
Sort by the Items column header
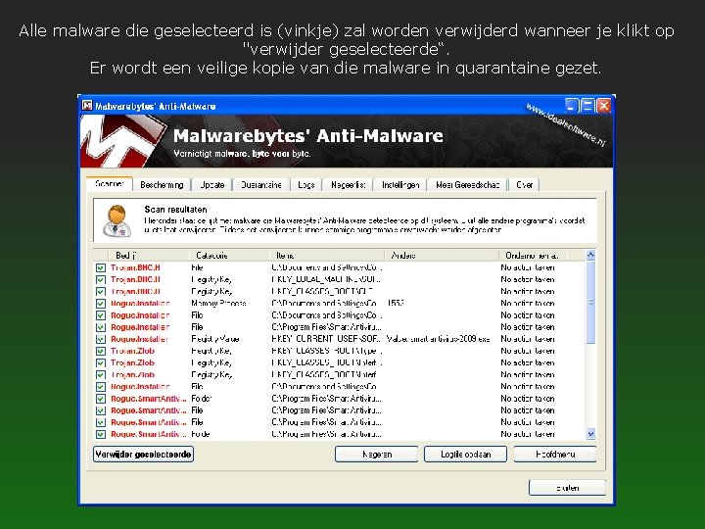tap(327, 255)
